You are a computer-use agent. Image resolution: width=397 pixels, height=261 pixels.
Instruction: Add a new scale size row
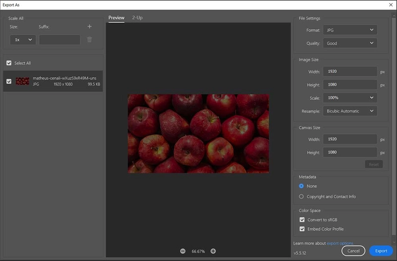pos(89,27)
